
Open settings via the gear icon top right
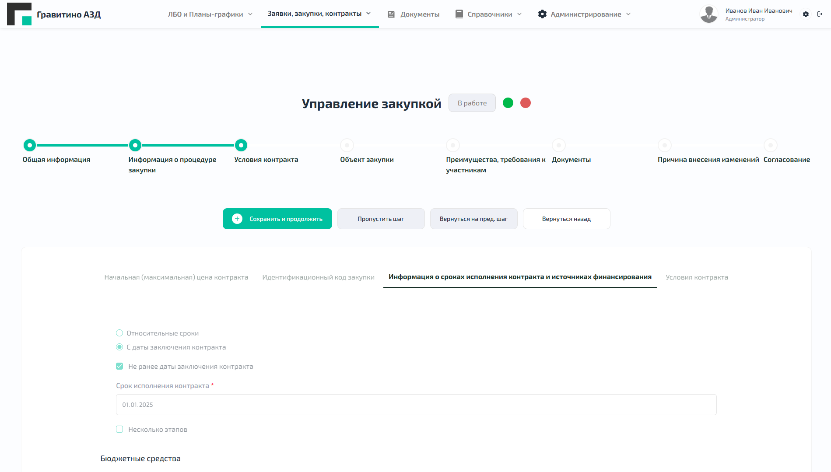(806, 14)
